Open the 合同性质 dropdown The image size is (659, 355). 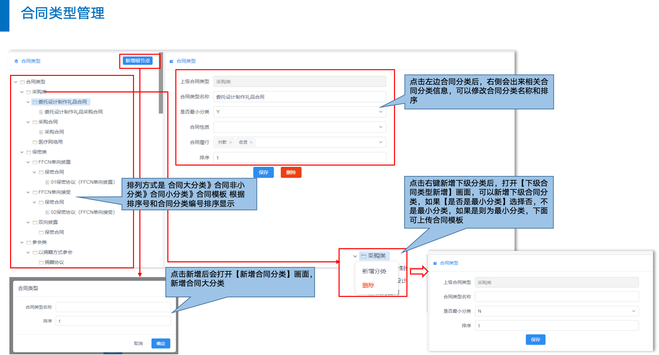tap(299, 127)
